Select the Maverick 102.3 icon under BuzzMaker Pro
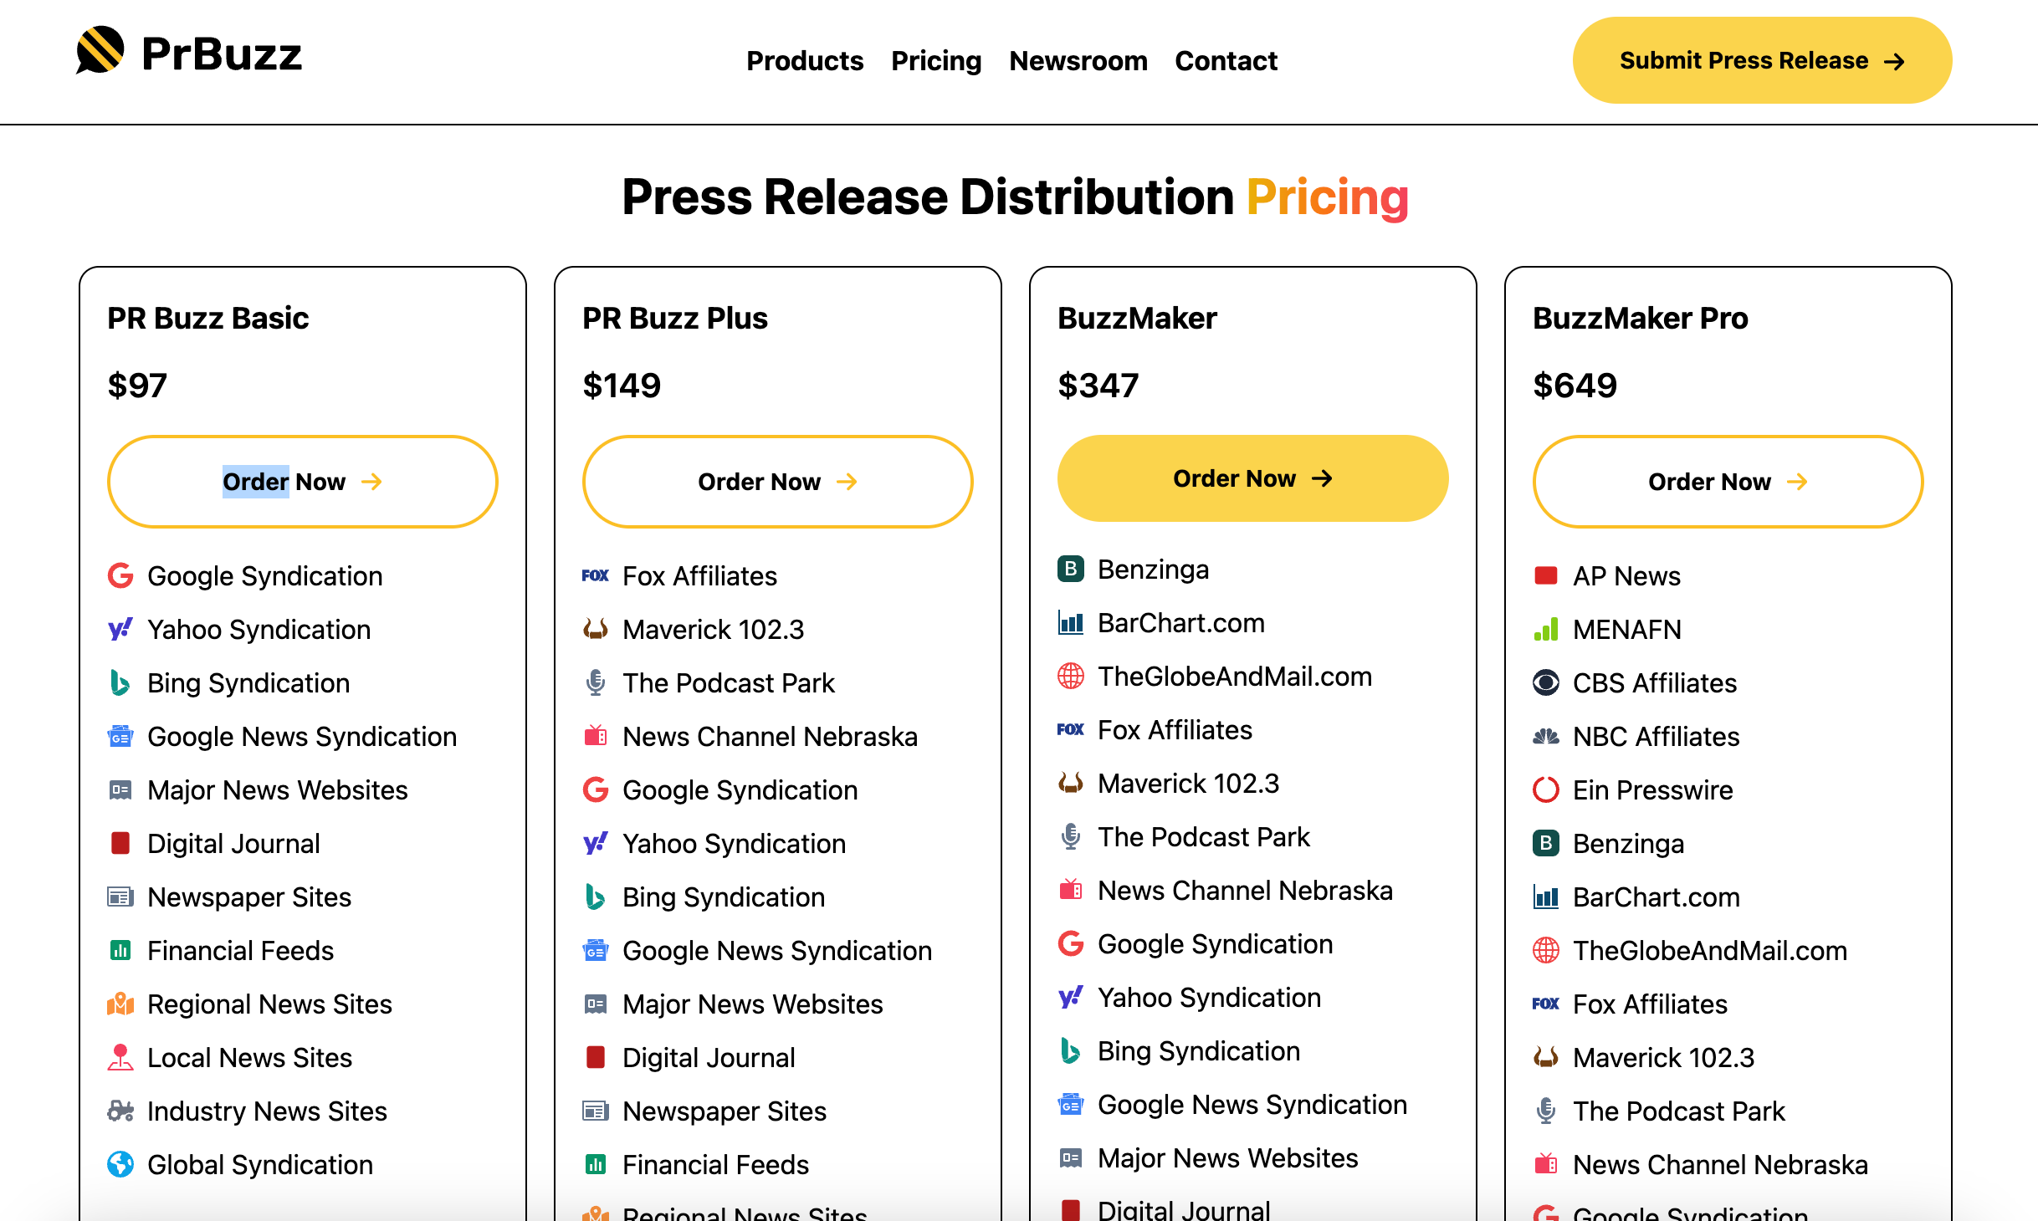 (x=1546, y=1057)
